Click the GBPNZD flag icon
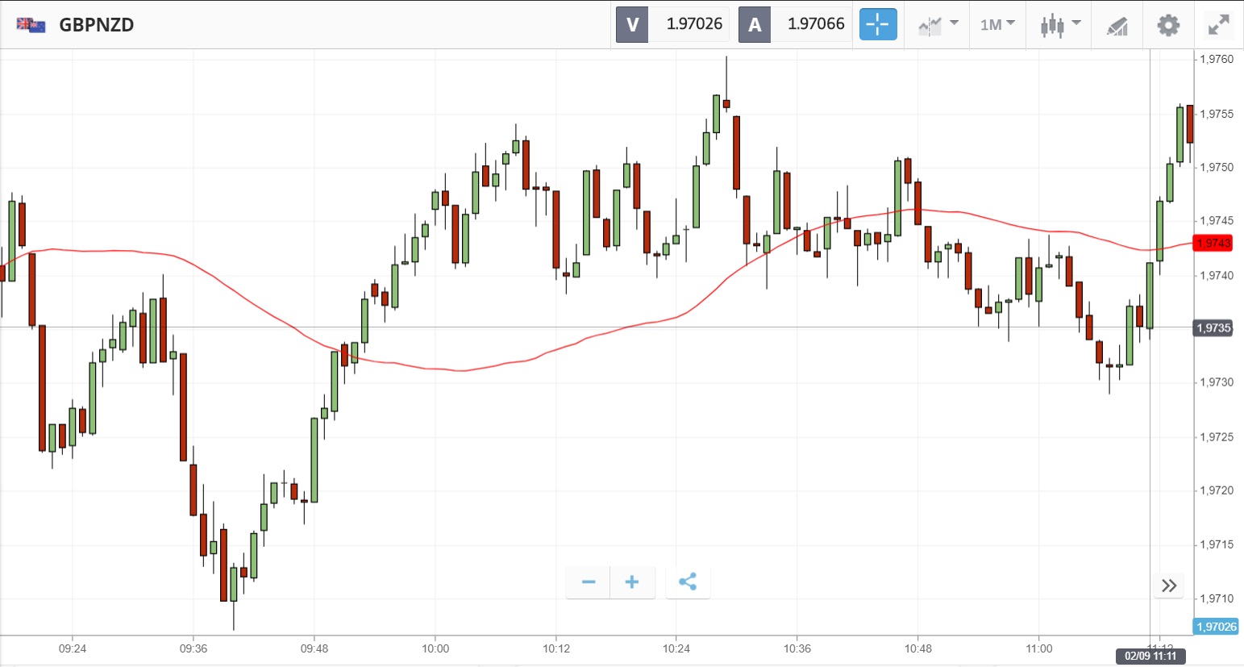The width and height of the screenshot is (1244, 667). [31, 25]
